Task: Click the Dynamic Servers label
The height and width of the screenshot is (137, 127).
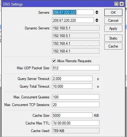Action: tap(37, 28)
